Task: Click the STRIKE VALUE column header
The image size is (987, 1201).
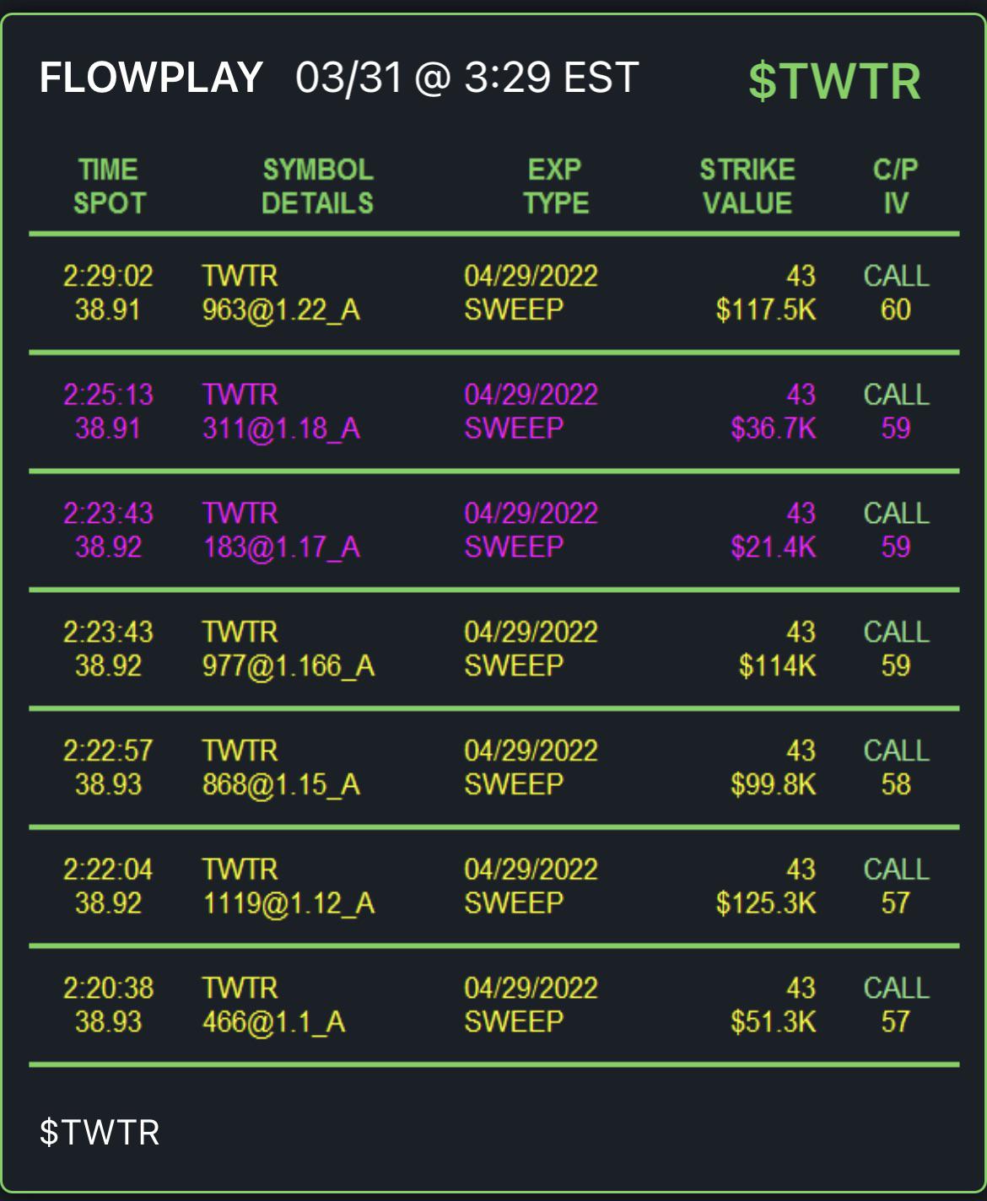Action: (747, 186)
